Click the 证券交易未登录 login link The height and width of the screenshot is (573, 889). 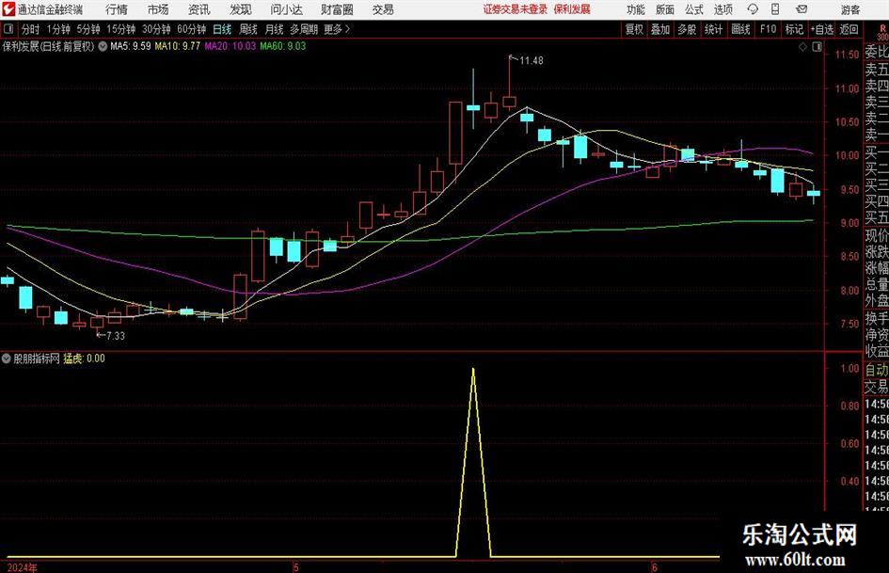coord(516,9)
